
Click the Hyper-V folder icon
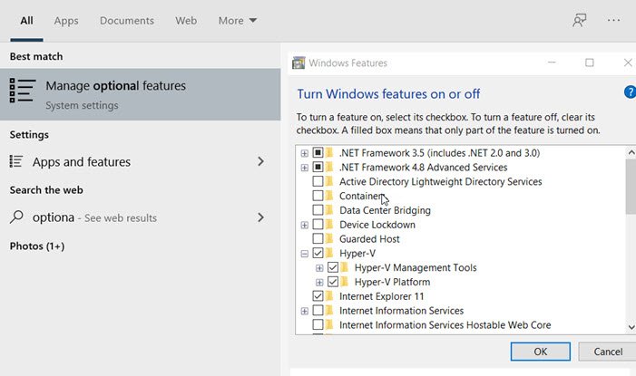(330, 254)
